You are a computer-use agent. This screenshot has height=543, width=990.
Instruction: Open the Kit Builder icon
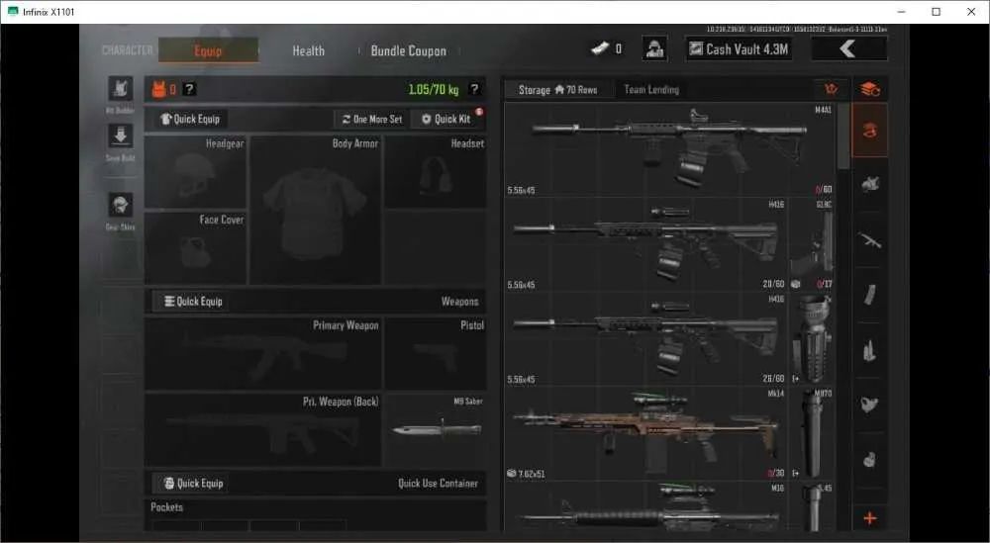click(x=120, y=88)
